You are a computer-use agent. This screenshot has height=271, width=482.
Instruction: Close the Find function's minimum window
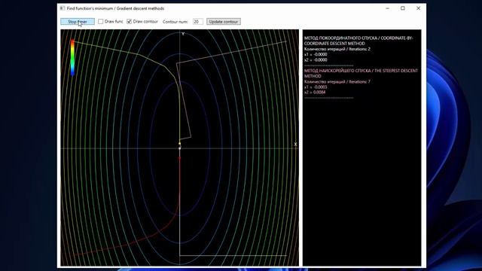(x=419, y=8)
